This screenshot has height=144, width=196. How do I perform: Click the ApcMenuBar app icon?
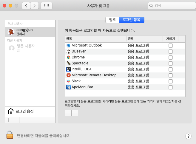68,87
